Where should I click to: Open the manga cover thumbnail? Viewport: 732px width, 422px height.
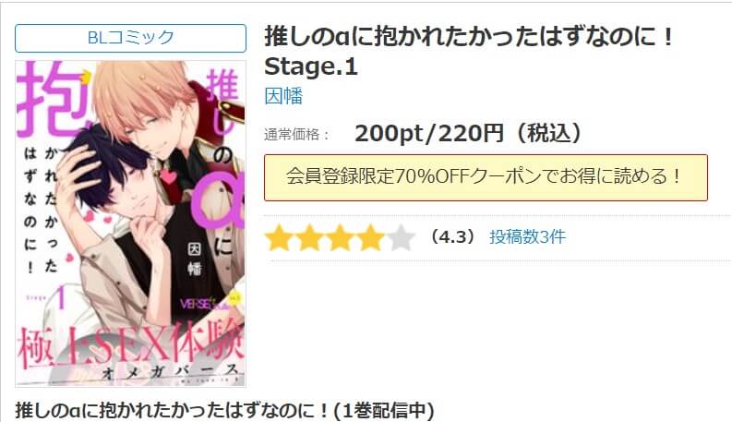(130, 223)
